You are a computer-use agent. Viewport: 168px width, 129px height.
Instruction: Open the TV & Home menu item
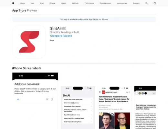(89, 3)
